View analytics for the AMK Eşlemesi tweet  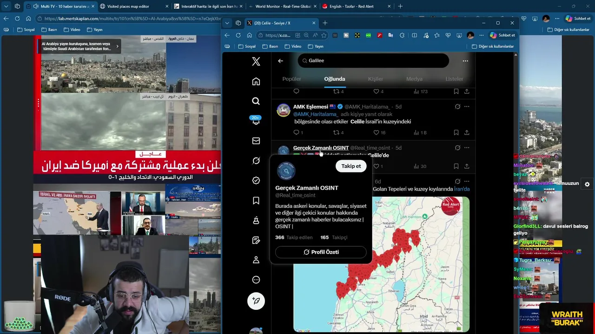click(x=420, y=133)
